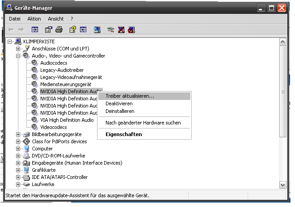The width and height of the screenshot is (295, 207).
Task: Click the IDE ATA/ATAPI-Controller icon
Action: pyautogui.click(x=26, y=177)
